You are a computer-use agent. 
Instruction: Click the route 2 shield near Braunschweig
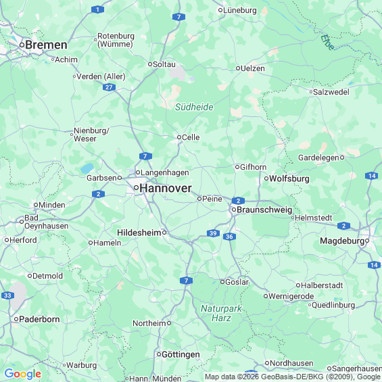click(x=238, y=201)
